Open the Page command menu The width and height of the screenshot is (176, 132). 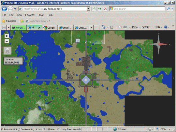click(x=136, y=27)
